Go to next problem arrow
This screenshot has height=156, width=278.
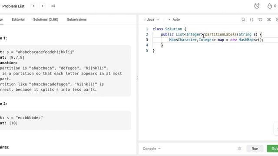43,6
